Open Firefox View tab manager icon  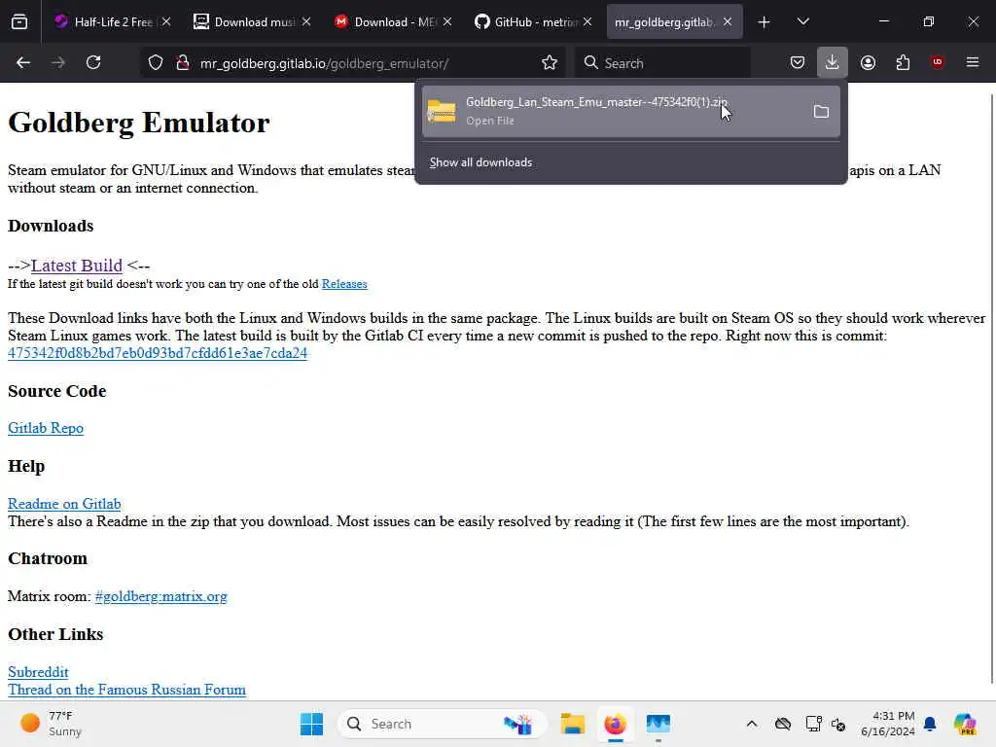click(19, 22)
